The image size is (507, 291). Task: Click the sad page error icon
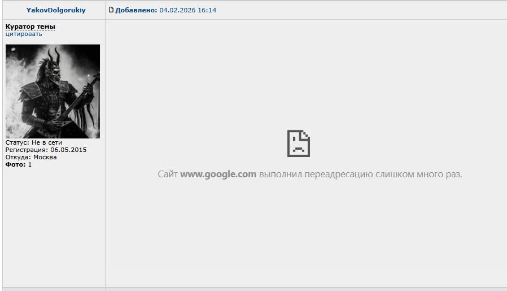click(x=299, y=144)
